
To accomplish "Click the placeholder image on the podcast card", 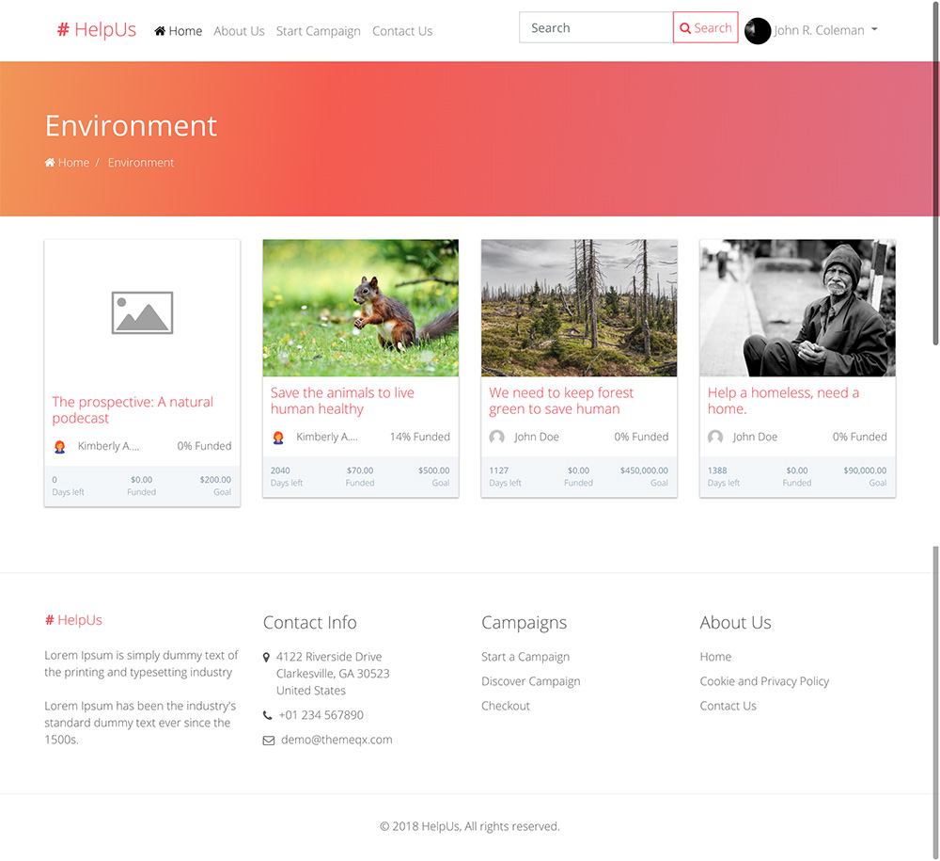I will point(142,312).
